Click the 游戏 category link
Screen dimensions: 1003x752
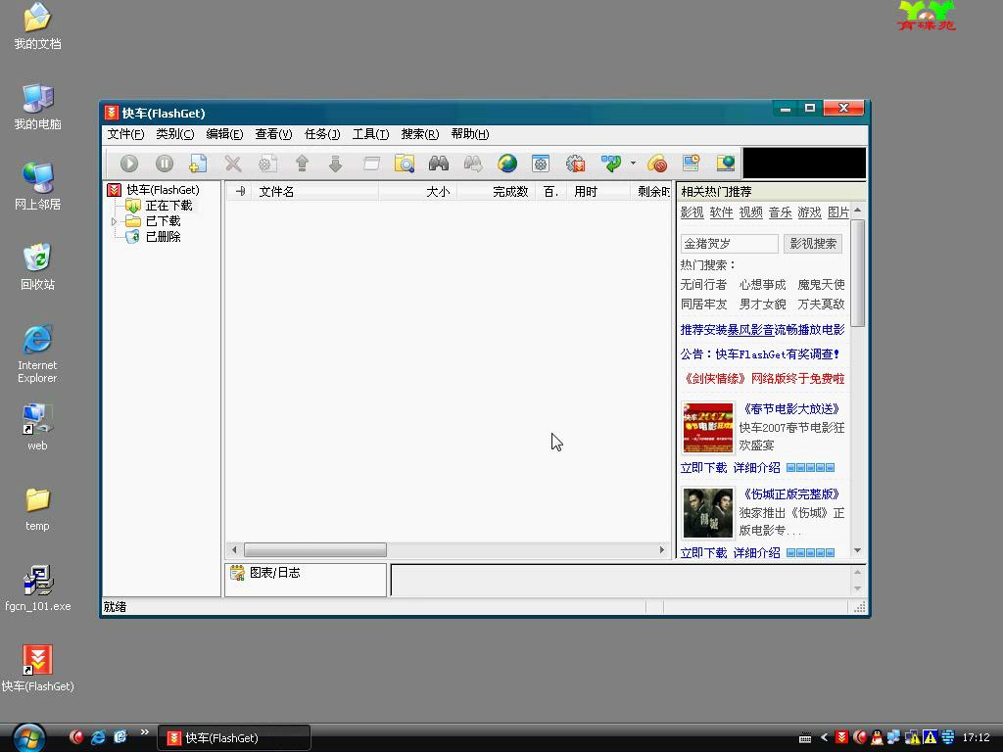tap(809, 212)
